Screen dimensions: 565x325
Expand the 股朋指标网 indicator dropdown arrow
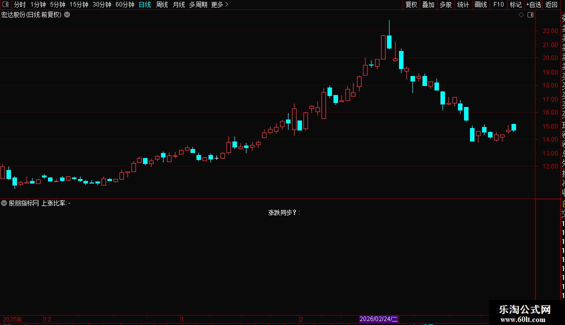point(4,203)
